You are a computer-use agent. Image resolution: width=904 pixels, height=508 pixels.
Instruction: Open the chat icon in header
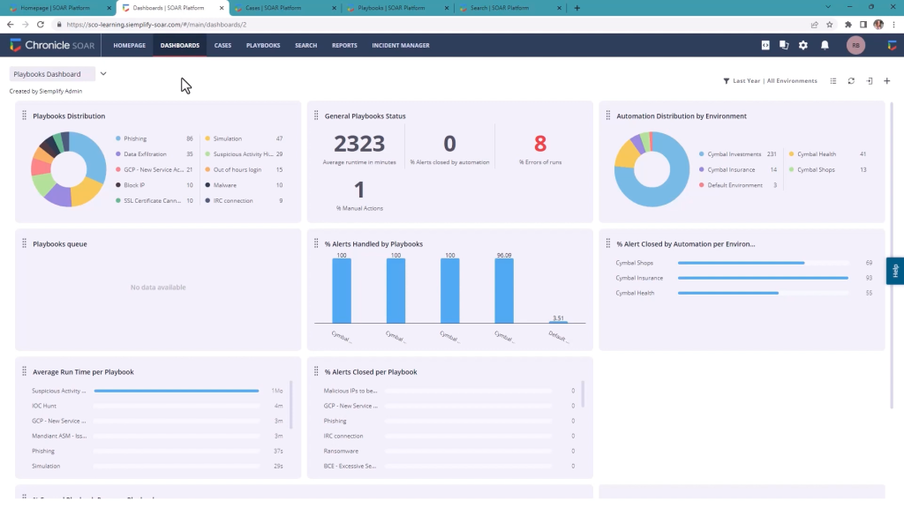[x=784, y=45]
